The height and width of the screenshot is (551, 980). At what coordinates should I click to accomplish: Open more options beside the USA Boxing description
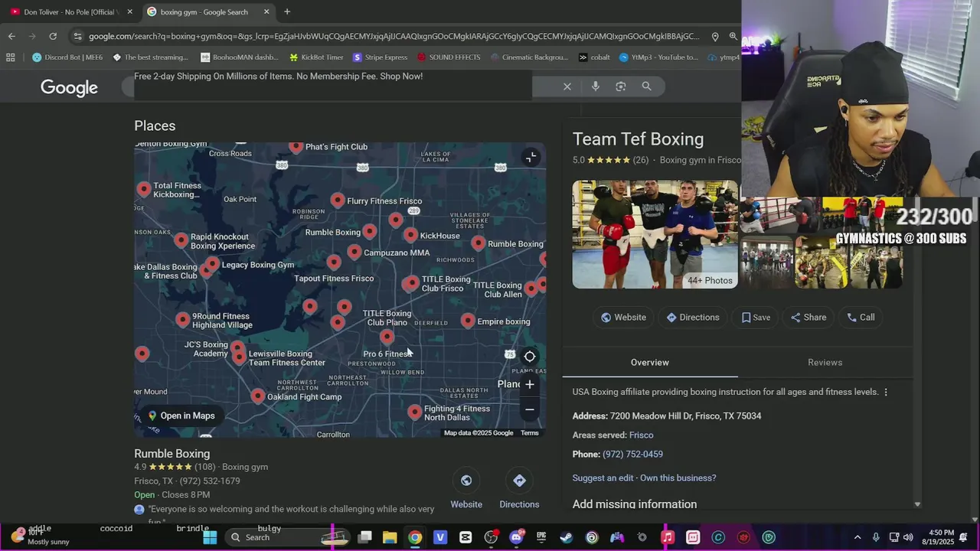886,393
